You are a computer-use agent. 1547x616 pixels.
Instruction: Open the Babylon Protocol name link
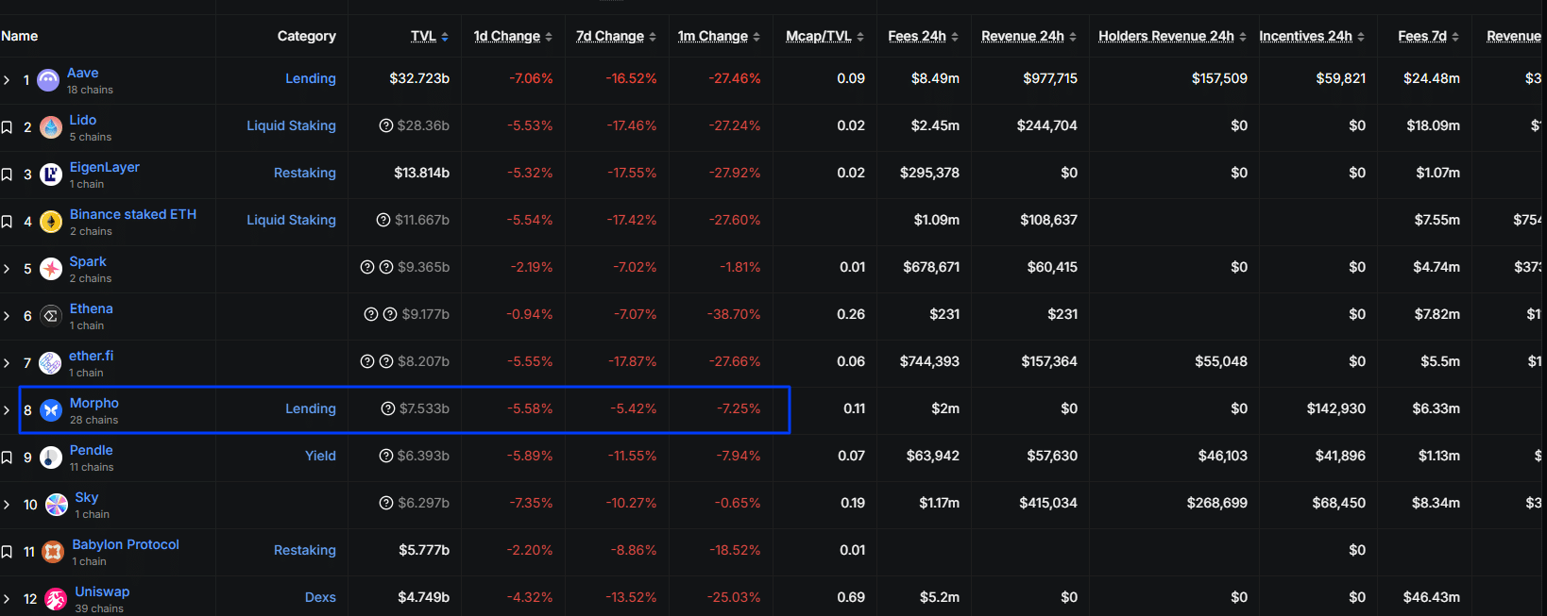(x=126, y=544)
